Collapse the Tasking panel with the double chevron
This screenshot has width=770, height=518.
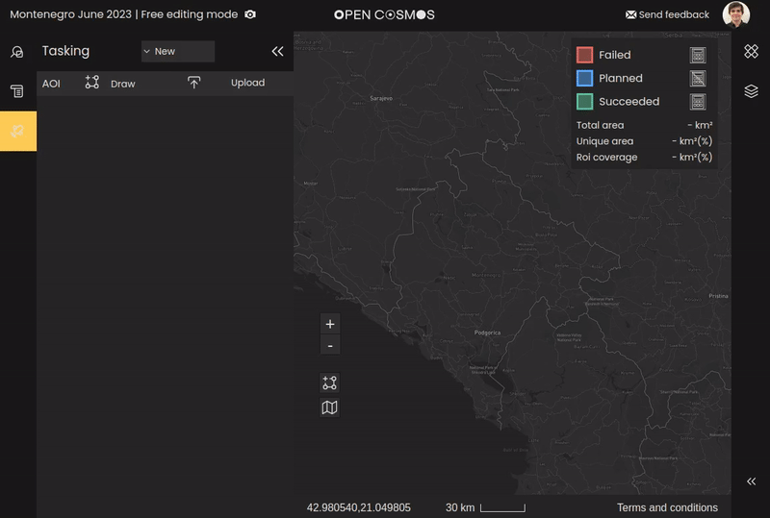point(277,52)
